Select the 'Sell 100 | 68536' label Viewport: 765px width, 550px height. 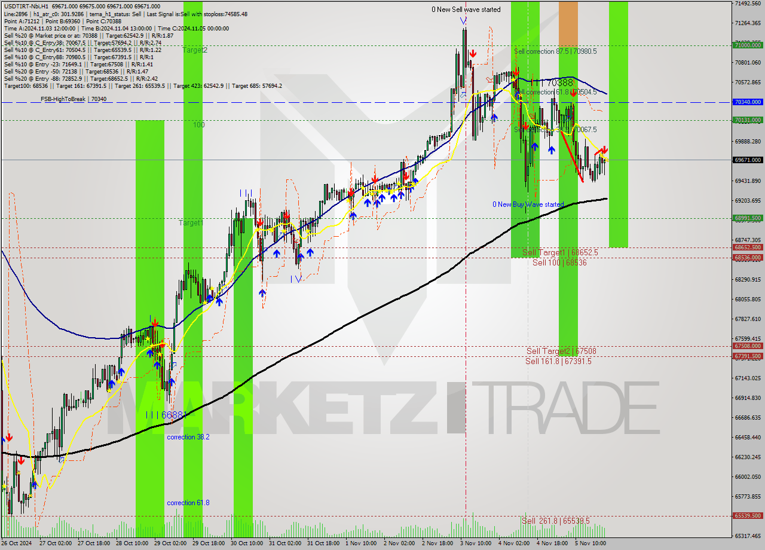(559, 262)
